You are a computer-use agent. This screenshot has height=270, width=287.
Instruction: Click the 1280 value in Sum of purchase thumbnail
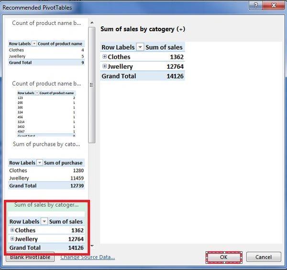click(x=78, y=171)
